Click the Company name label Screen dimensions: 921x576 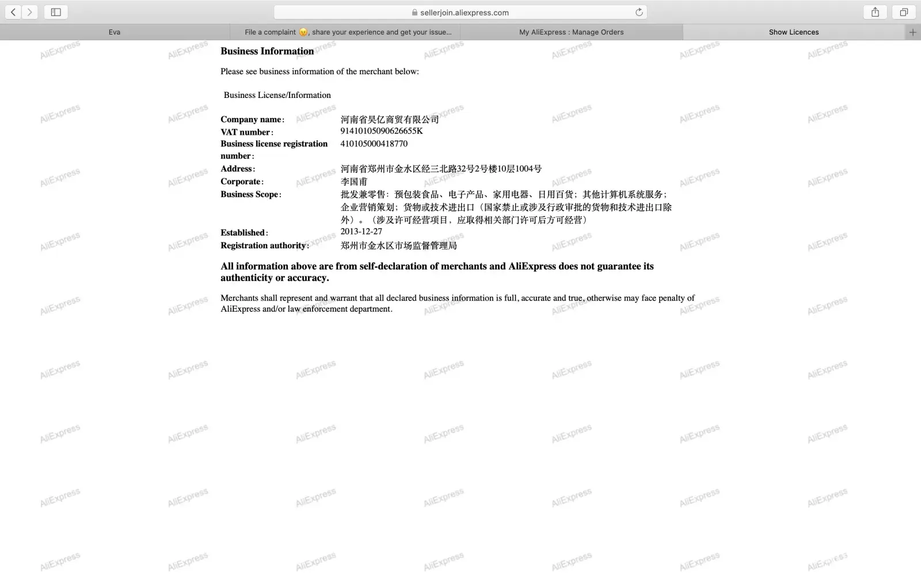(x=252, y=119)
